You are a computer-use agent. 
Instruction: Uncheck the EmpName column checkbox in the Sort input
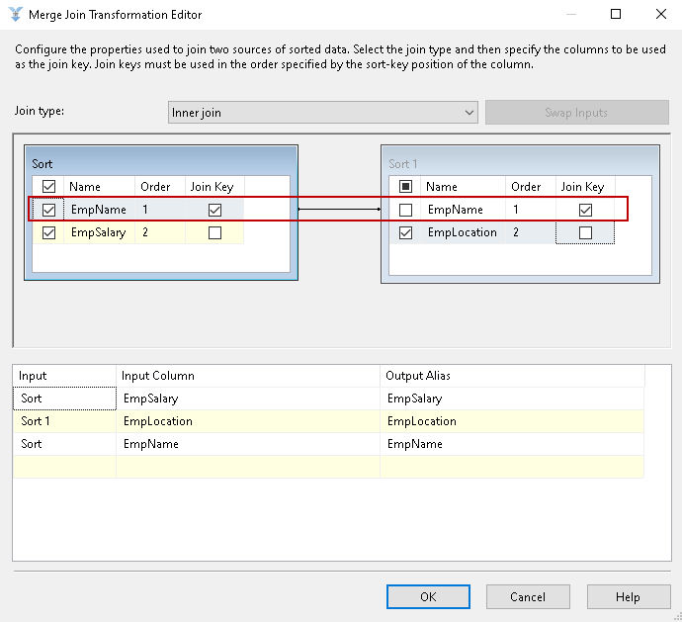click(48, 210)
